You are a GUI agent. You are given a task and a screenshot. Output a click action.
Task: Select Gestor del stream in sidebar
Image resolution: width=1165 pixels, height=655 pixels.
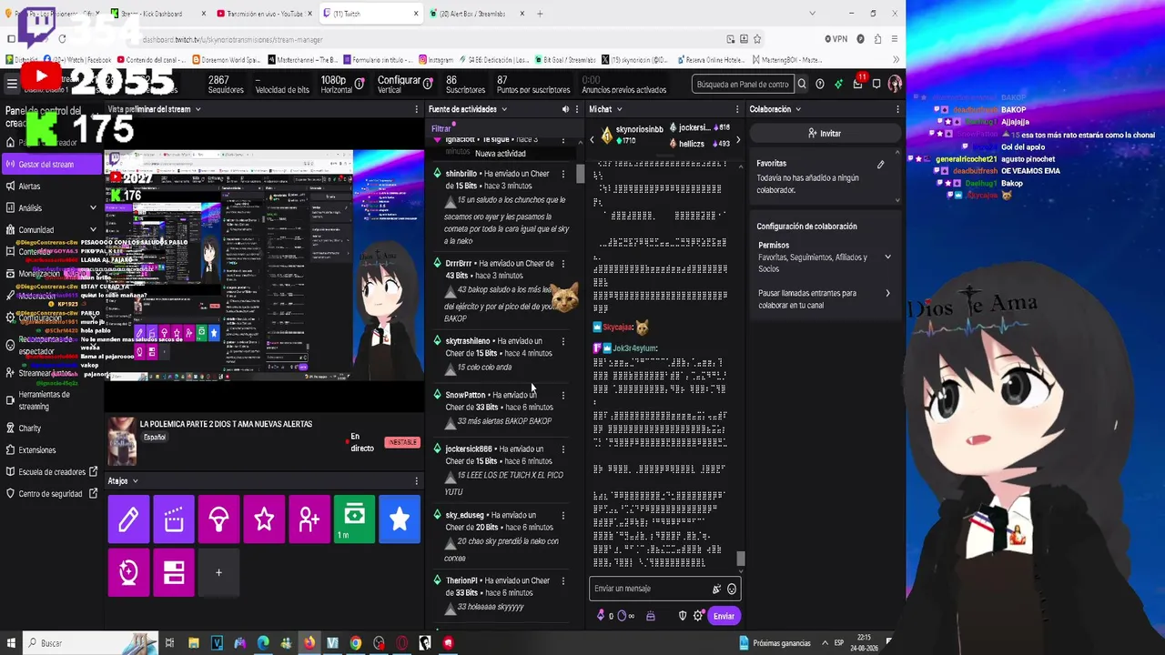(52, 165)
